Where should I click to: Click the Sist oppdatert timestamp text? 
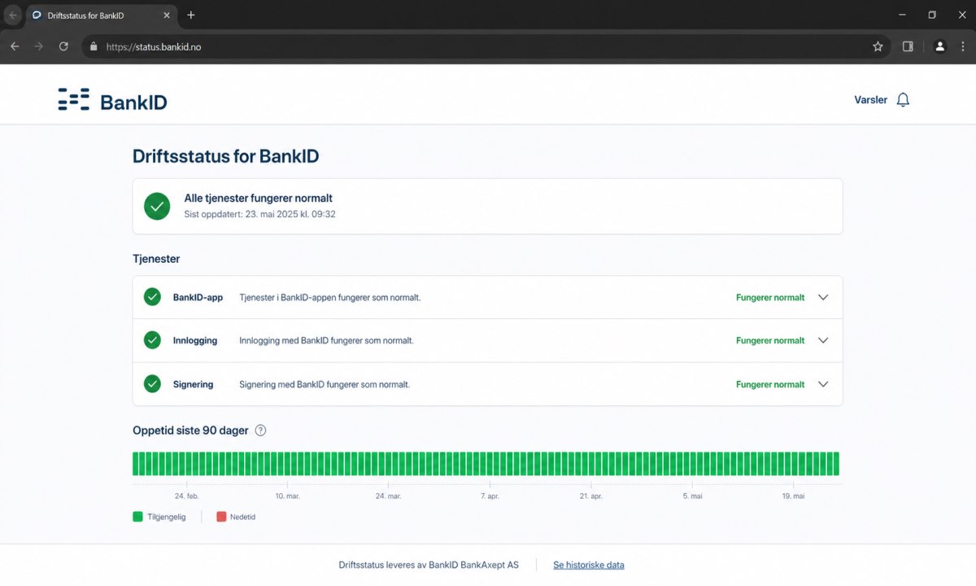point(260,215)
